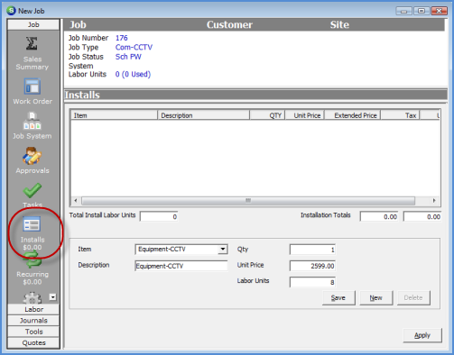
Task: Click the grid's left scroll arrow
Action: [76, 200]
